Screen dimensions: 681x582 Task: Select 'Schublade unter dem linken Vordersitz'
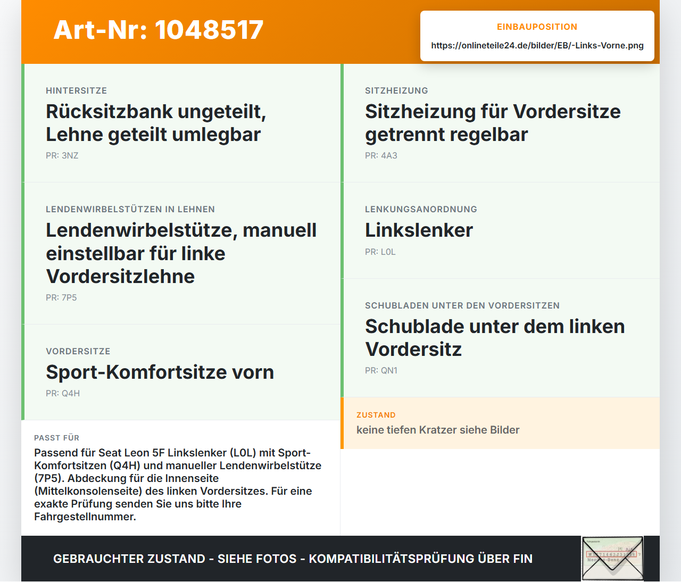495,338
